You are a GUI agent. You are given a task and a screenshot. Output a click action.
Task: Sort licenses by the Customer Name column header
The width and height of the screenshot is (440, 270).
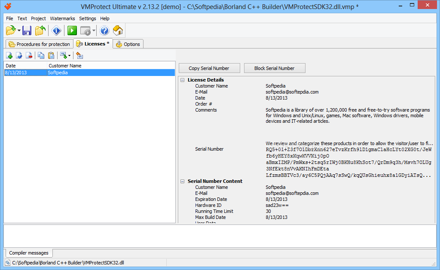coord(111,66)
